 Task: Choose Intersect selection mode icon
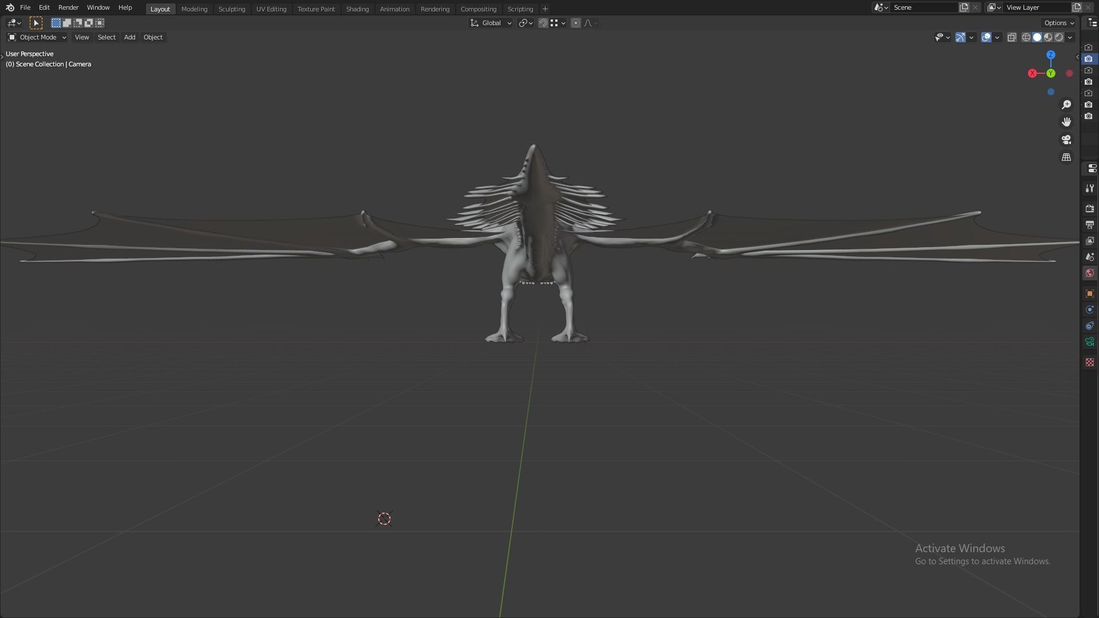[100, 23]
